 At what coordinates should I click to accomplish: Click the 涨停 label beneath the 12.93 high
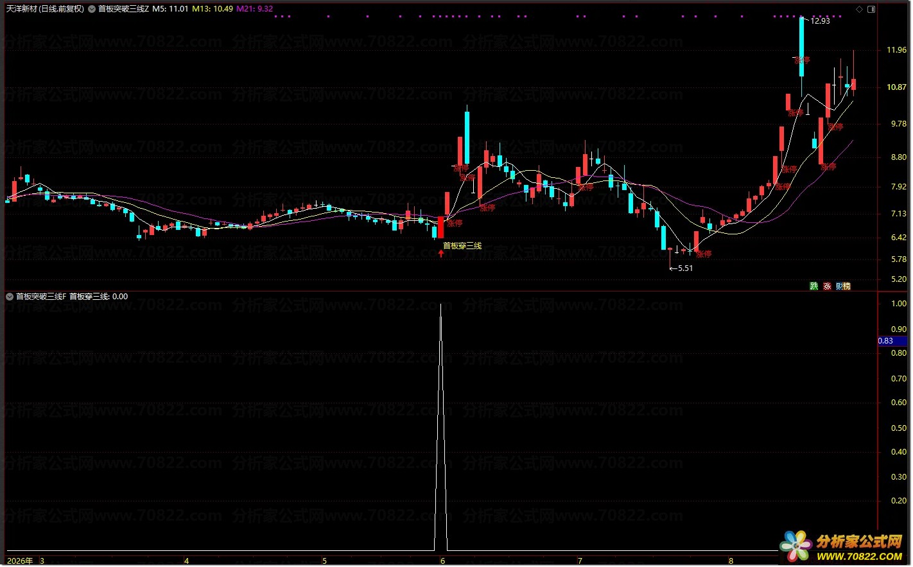click(802, 60)
